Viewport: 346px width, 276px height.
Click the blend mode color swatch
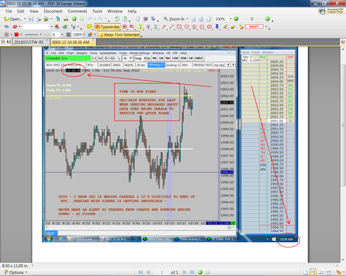point(90,34)
